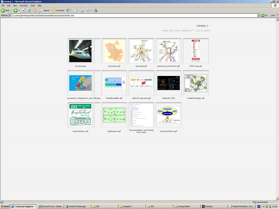Click the 'made with iView MediaPro' text
This screenshot has width=279, height=209.
pyautogui.click(x=177, y=31)
